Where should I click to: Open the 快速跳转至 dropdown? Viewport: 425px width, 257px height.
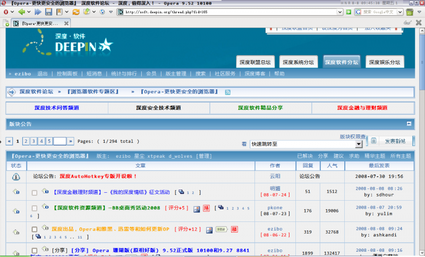click(359, 144)
